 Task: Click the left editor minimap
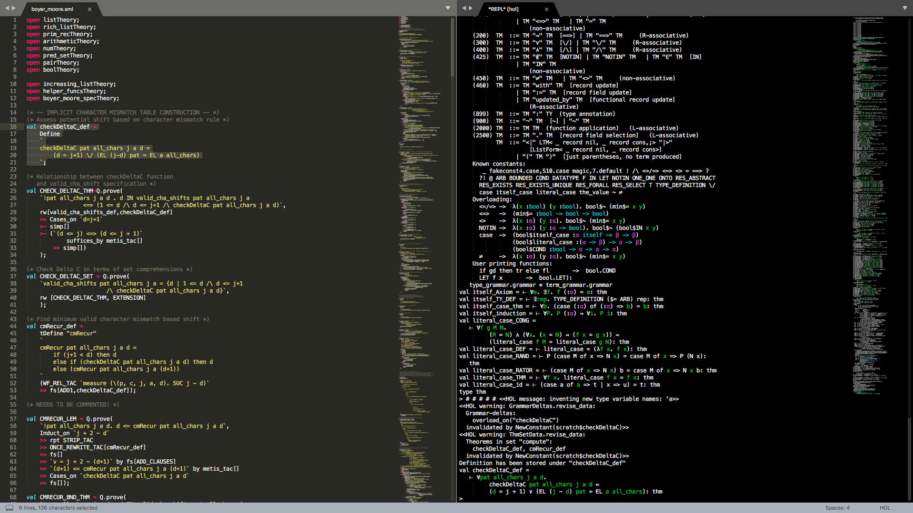pos(423,259)
